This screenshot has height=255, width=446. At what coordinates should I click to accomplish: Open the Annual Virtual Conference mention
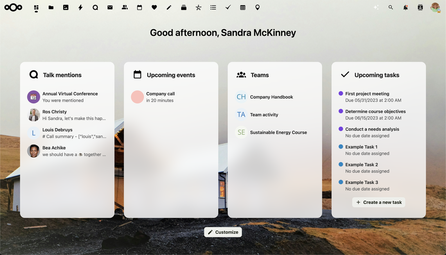coord(70,97)
